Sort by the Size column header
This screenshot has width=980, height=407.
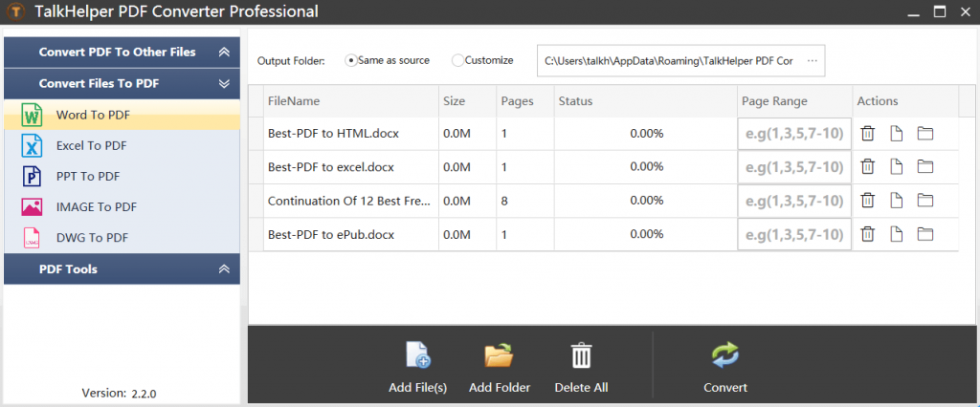click(x=467, y=101)
